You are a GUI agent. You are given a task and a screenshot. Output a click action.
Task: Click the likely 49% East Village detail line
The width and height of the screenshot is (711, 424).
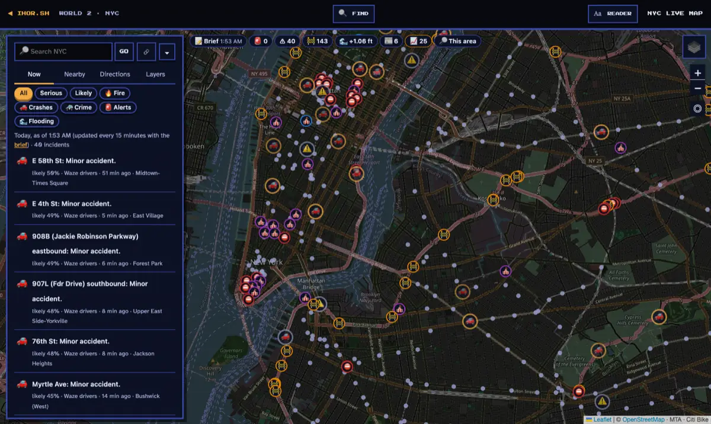98,216
